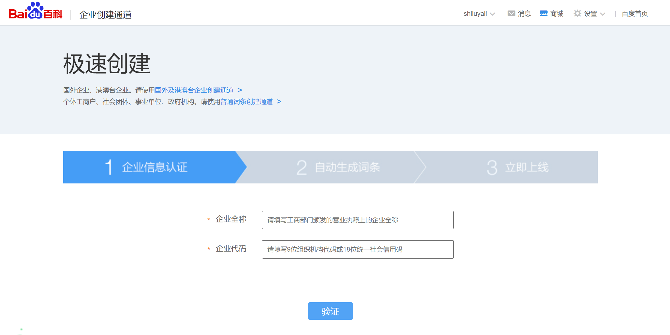Expand the 设置 dropdown chevron

(603, 14)
